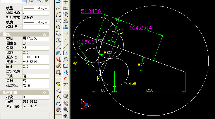Image resolution: width=215 pixels, height=119 pixels.
Task: Click the eraser-with-pencil Erase icon
Action: pos(58,66)
